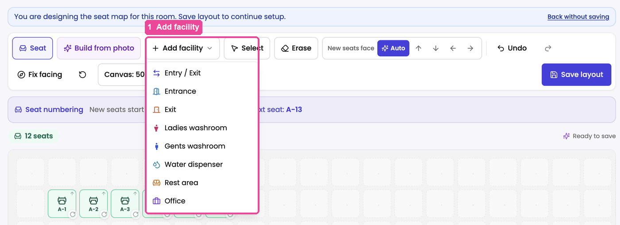Click the Water dispenser droplet icon

pos(156,164)
